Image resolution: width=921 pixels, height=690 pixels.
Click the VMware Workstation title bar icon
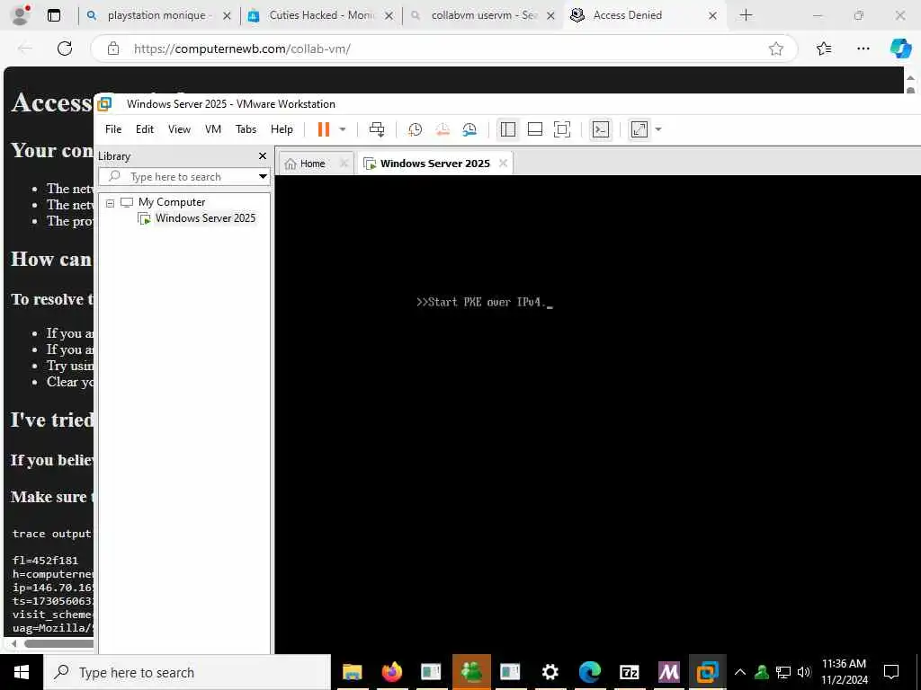(104, 104)
